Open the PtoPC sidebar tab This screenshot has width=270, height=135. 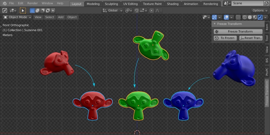267,72
